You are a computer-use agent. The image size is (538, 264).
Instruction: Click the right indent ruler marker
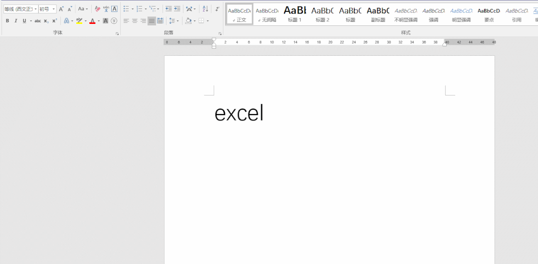tap(445, 44)
